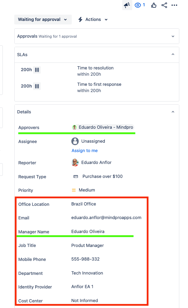188x308 pixels.
Task: Click the Time to resolution SLA label
Action: 95,68
